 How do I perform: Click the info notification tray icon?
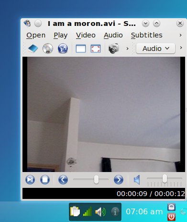pos(115,212)
